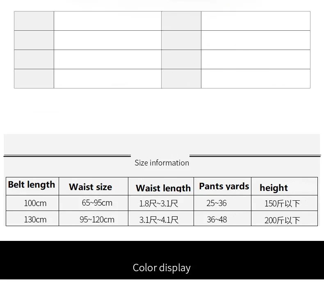Select the 100cm belt length cell

32,203
